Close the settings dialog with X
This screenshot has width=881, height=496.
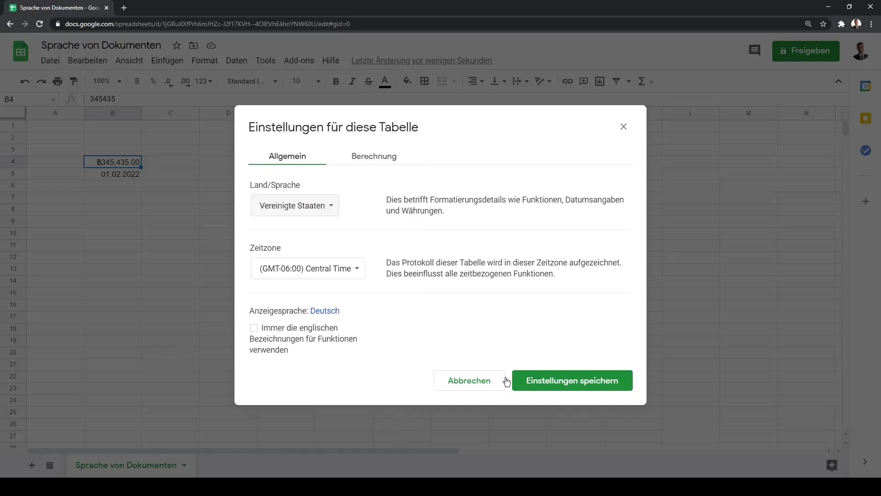click(623, 127)
